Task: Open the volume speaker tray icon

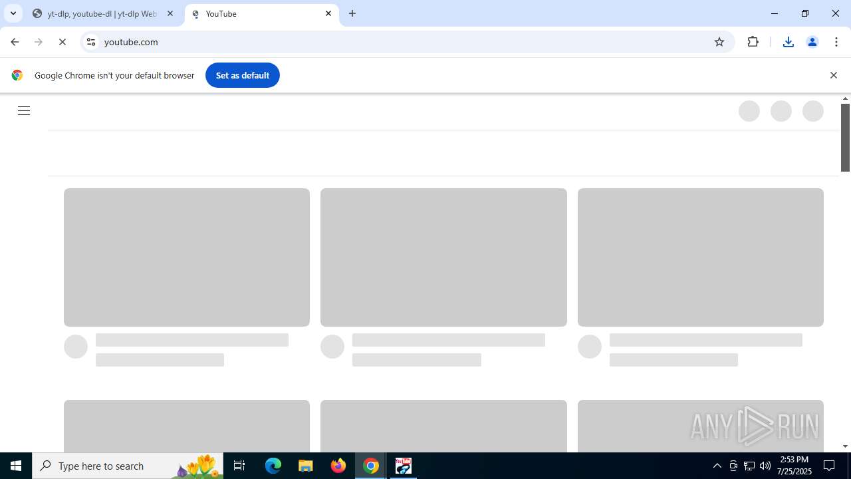Action: 765,466
